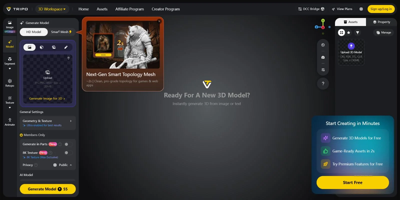
Task: Open the Segment tool
Action: click(10, 61)
